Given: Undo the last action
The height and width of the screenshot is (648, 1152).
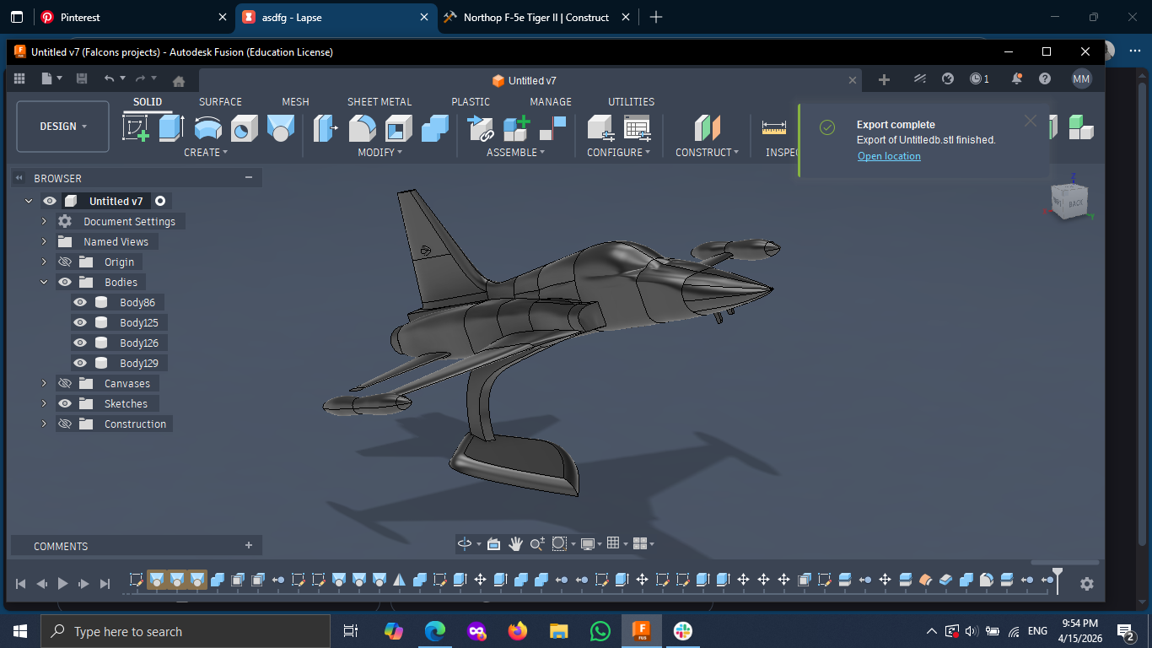Looking at the screenshot, I should [109, 78].
